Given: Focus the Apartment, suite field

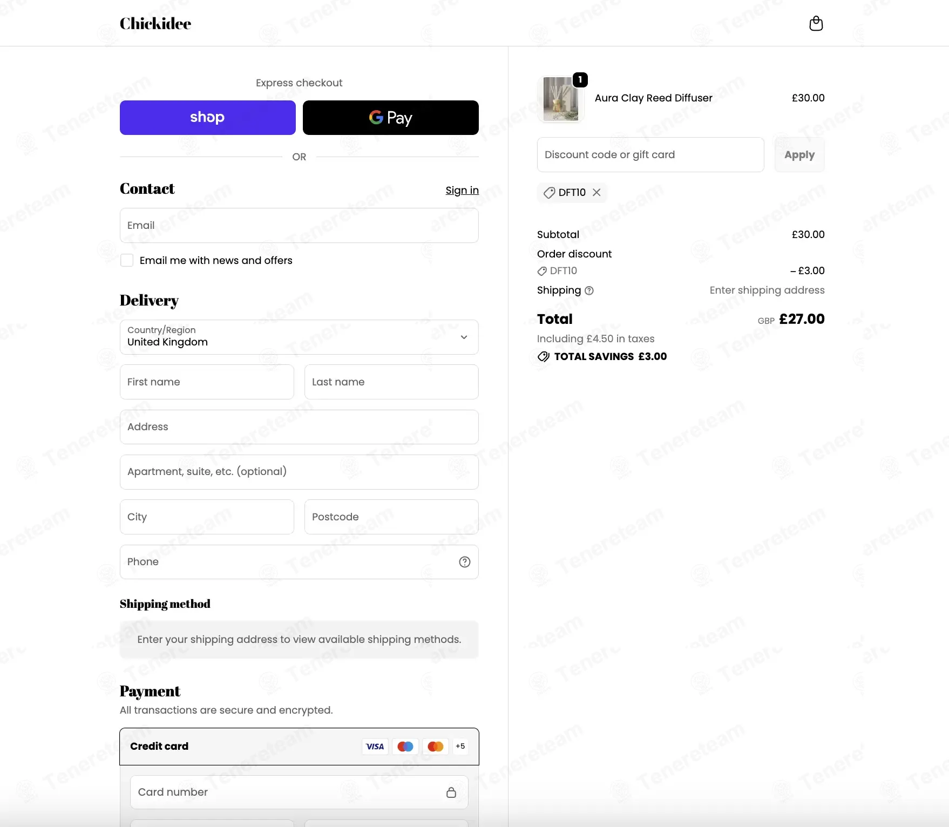Looking at the screenshot, I should (299, 472).
